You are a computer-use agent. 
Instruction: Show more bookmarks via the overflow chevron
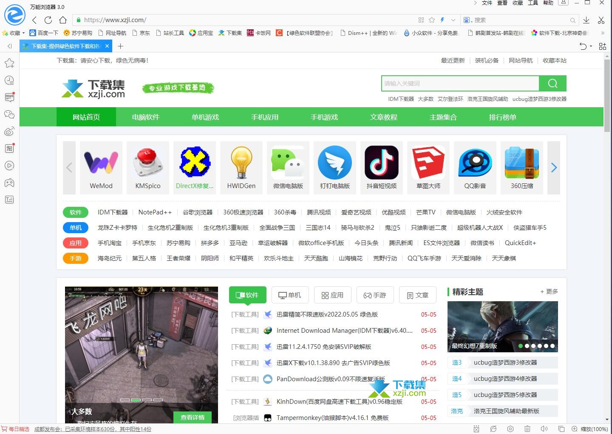602,33
